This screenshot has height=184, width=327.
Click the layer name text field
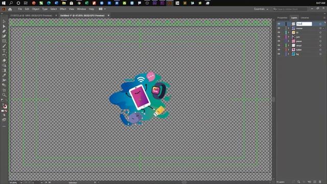304,24
